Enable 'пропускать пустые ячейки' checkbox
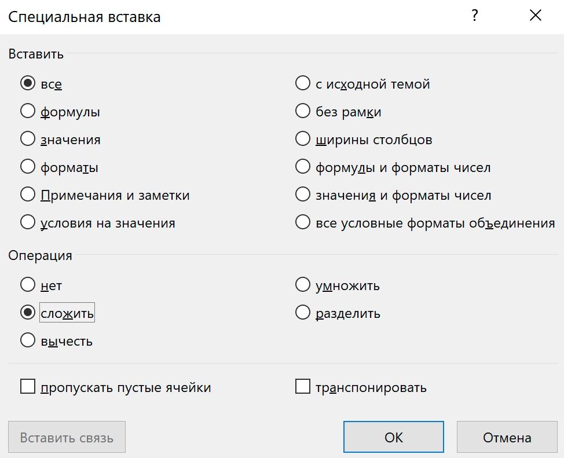The height and width of the screenshot is (458, 564). click(x=28, y=387)
